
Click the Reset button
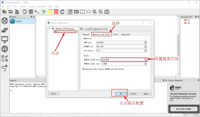click(x=54, y=94)
